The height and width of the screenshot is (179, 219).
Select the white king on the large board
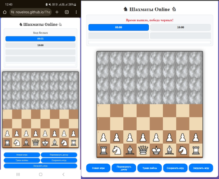pyautogui.click(x=156, y=150)
